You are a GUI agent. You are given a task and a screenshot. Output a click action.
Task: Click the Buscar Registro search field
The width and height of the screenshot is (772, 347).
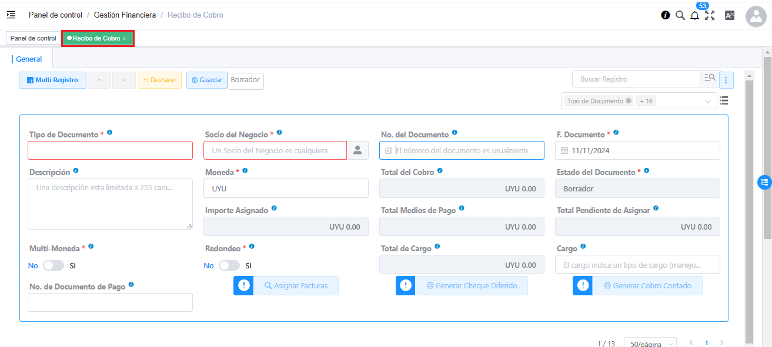(635, 79)
